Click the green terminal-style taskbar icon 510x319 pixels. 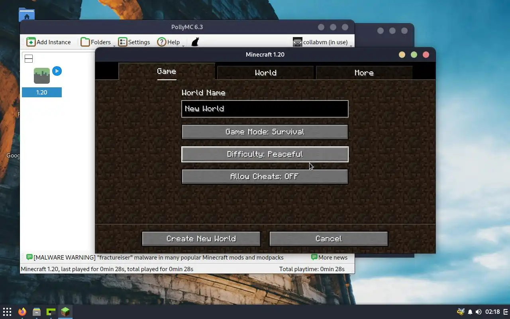point(51,312)
